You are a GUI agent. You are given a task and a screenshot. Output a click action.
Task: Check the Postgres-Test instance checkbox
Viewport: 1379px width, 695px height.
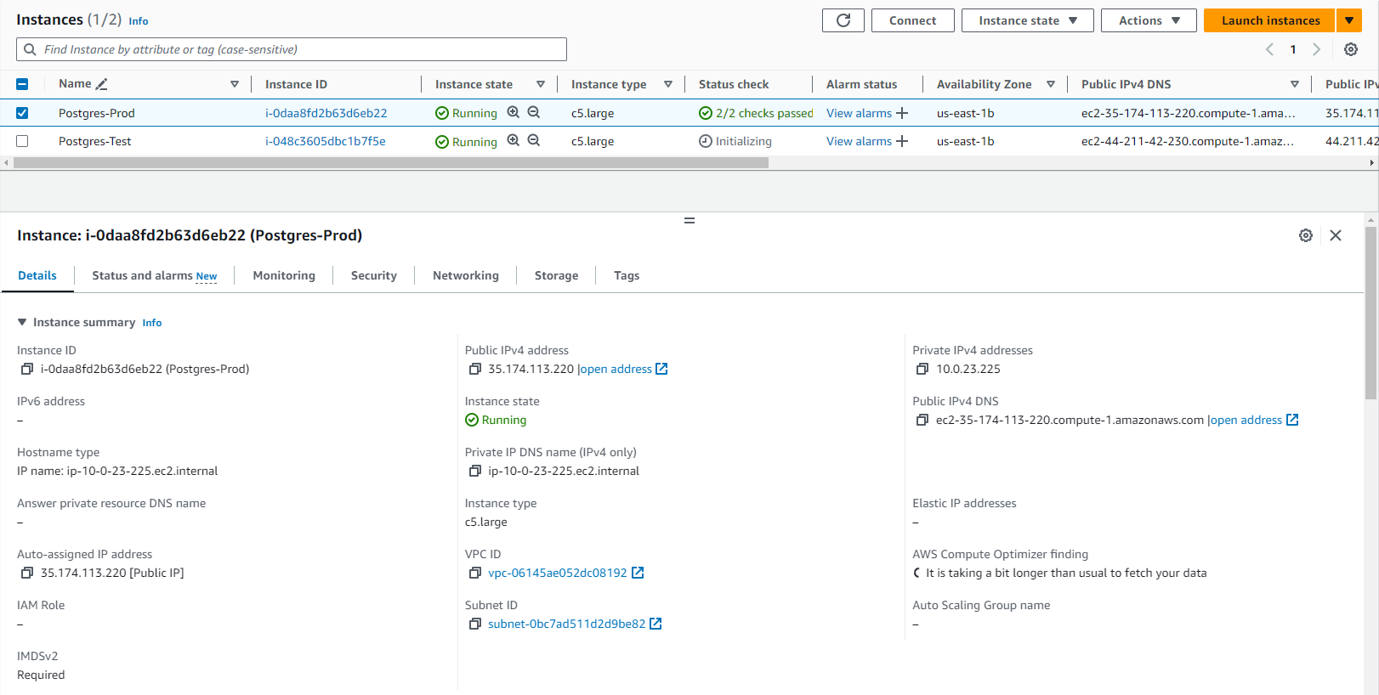(x=22, y=141)
